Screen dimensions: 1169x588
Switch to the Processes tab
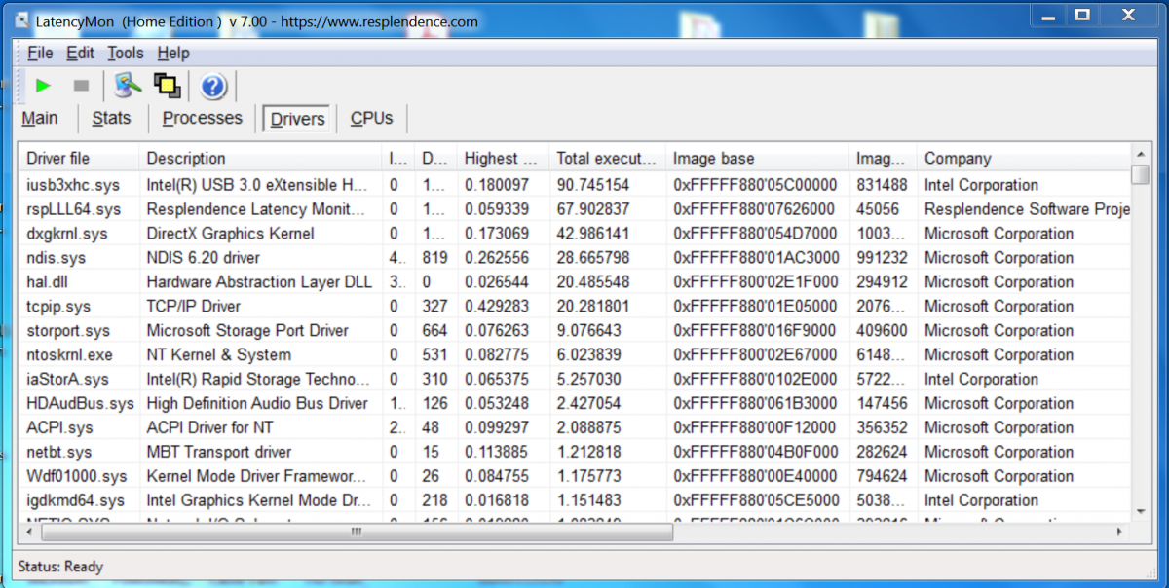pos(203,118)
